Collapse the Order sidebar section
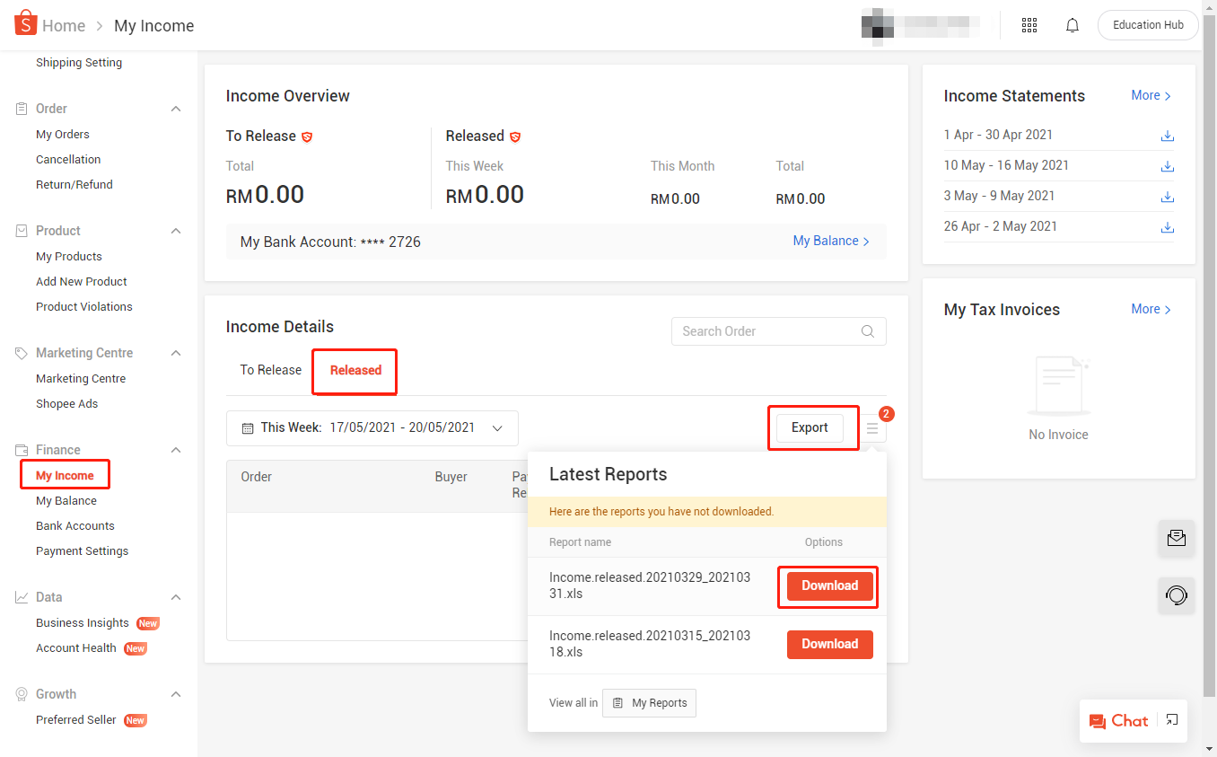The width and height of the screenshot is (1217, 757). 176,109
